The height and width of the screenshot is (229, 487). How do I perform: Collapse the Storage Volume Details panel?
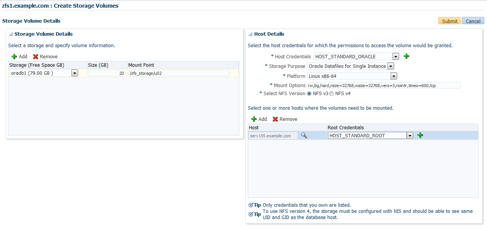coord(11,34)
